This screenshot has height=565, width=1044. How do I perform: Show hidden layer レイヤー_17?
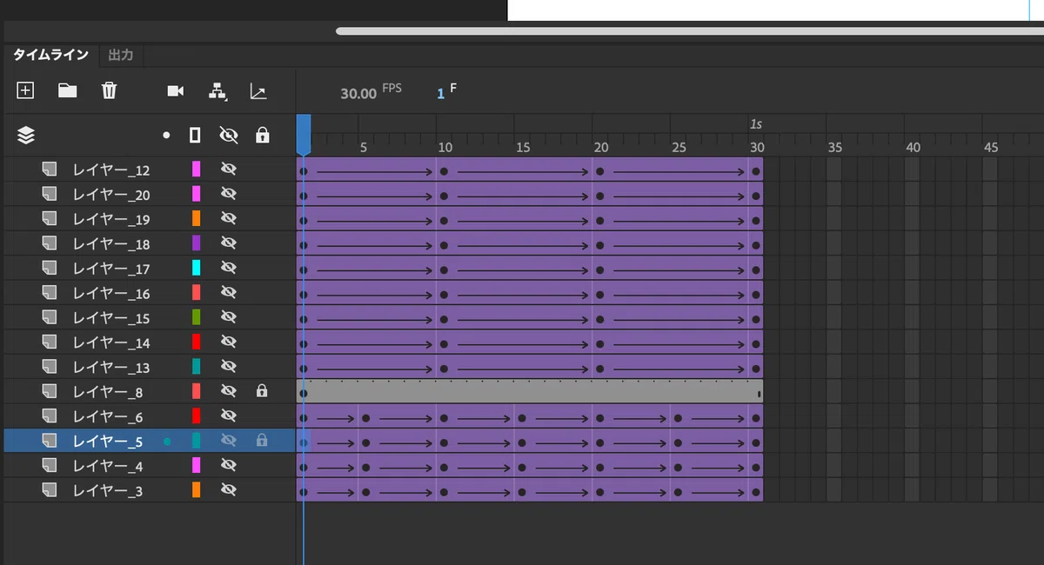(x=229, y=267)
